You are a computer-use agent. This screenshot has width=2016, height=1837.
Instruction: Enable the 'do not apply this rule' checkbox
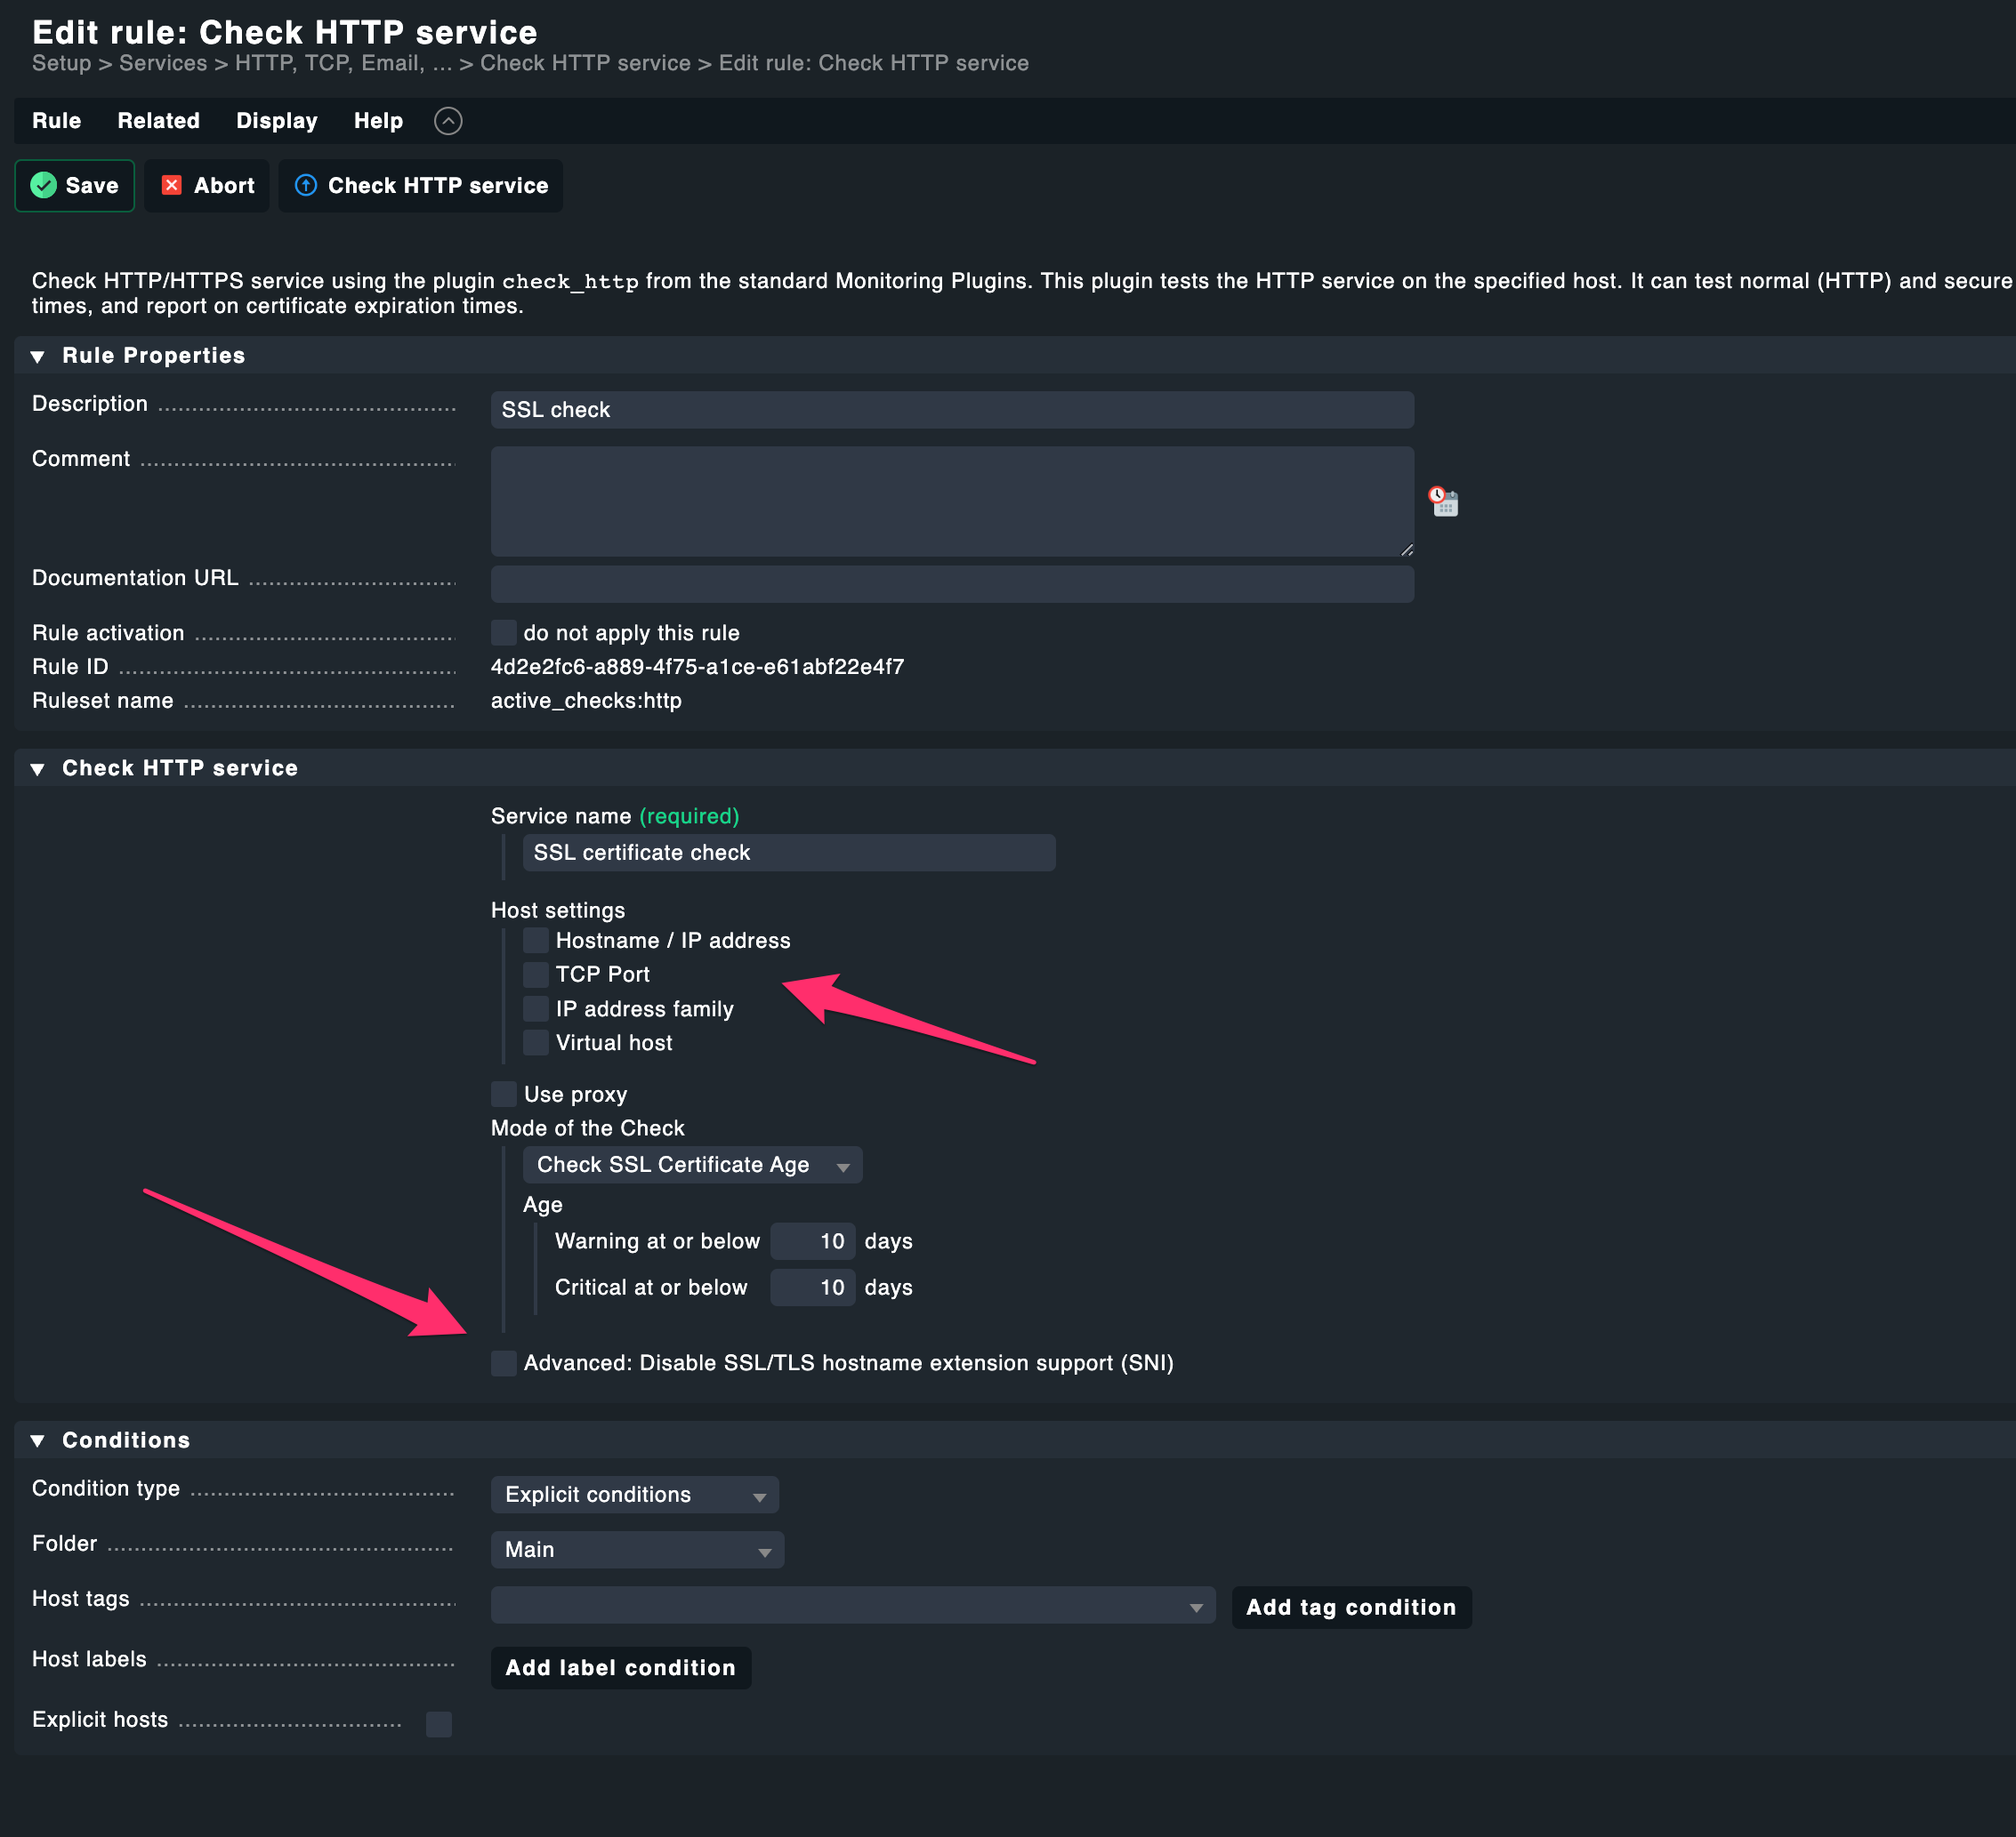(503, 631)
